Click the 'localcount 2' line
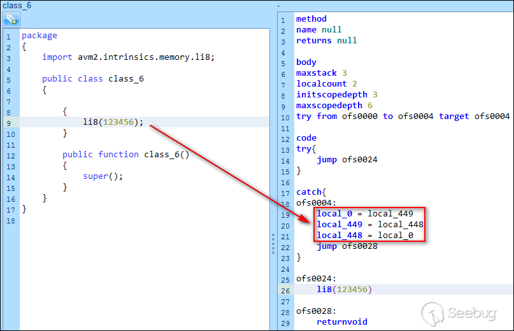Screen dimensions: 514x331 [x=327, y=84]
